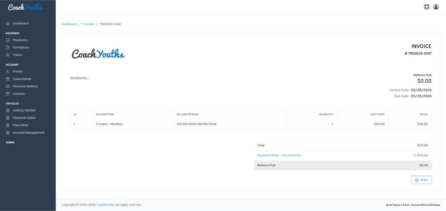Click the Getting Started article icon
446x211 pixels.
click(x=8, y=110)
